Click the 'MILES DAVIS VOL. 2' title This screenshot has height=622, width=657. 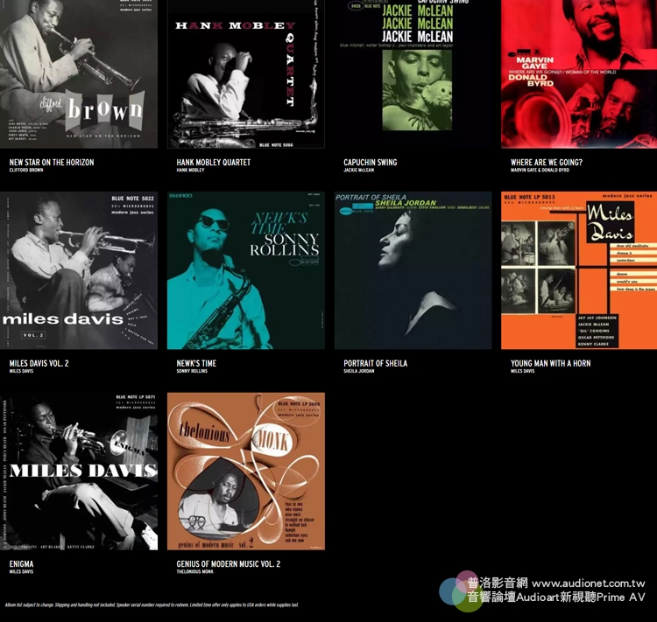pos(39,363)
